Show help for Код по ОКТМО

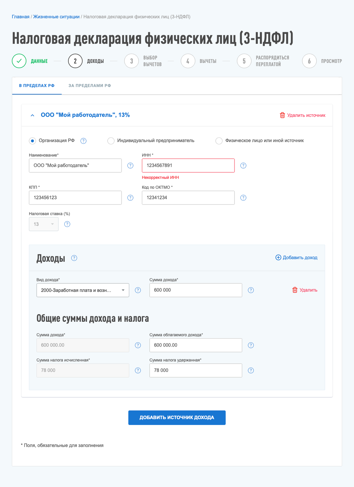tap(243, 198)
